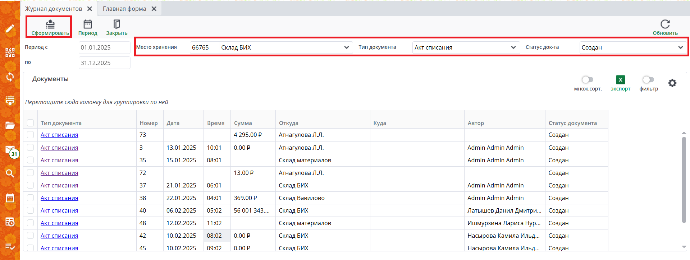690x260 pixels.
Task: Select the Журнал документов tab
Action: 54,9
